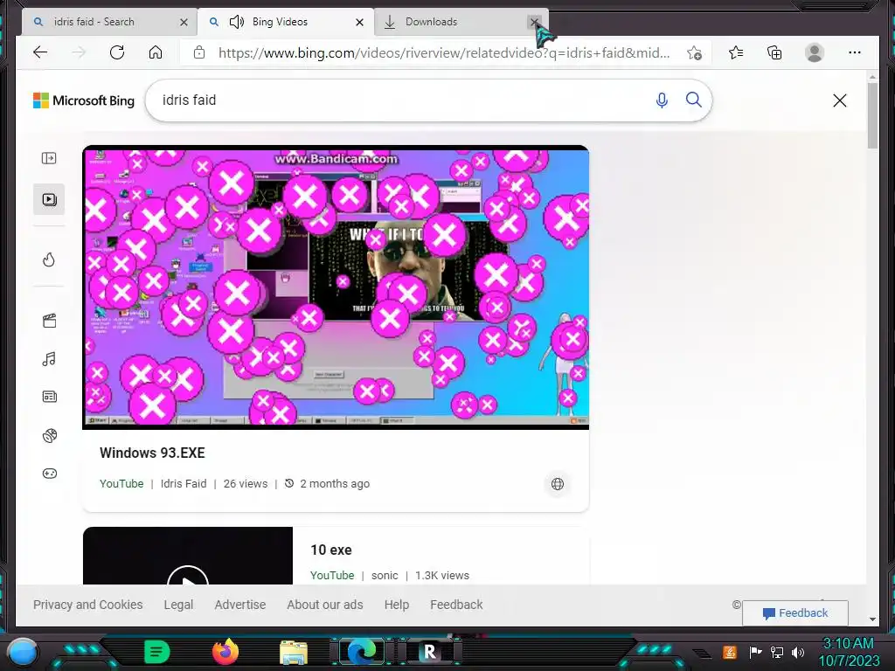Screen dimensions: 895x671
Task: Open the browser home page
Action: [x=156, y=52]
